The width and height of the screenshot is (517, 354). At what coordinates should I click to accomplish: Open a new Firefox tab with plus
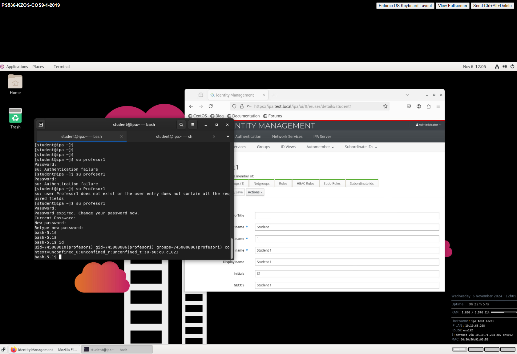coord(274,95)
